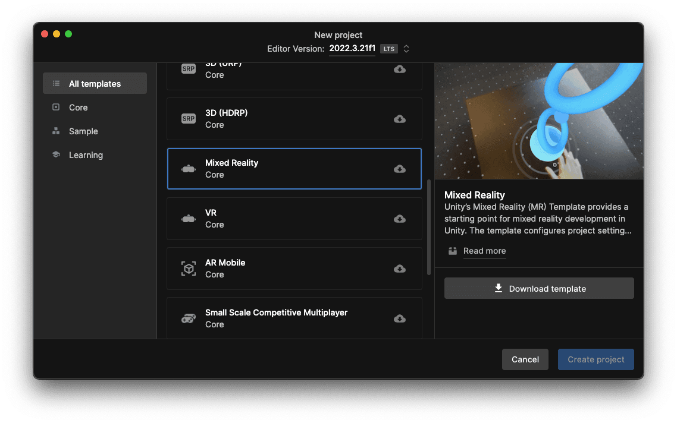The width and height of the screenshot is (677, 423).
Task: Click the Download template button
Action: tap(538, 288)
